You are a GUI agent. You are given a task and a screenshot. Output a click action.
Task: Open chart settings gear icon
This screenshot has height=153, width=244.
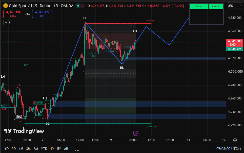tap(235, 140)
